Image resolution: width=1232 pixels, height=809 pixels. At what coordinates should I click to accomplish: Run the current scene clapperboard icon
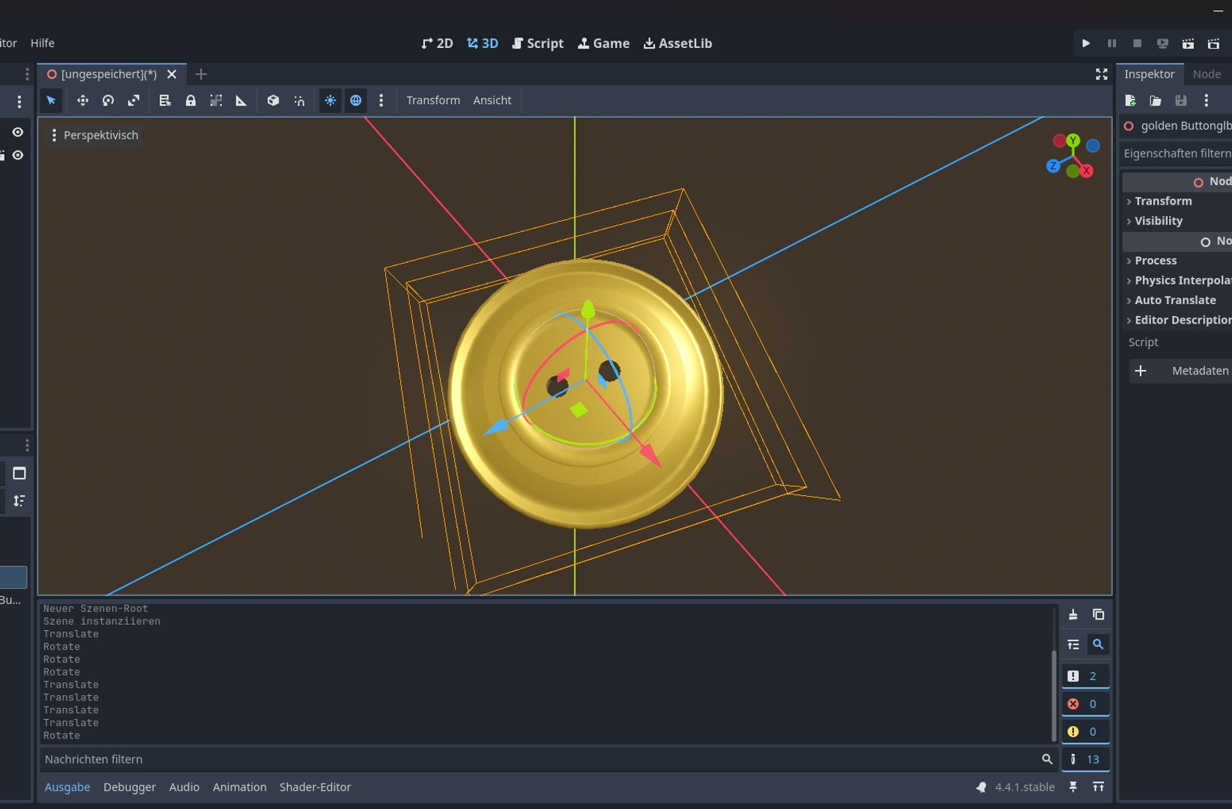click(1188, 43)
